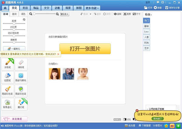Viewport: 182px width, 129px height.
Task: Click the 清晰度 sharpness slider handle
Action: point(14,42)
